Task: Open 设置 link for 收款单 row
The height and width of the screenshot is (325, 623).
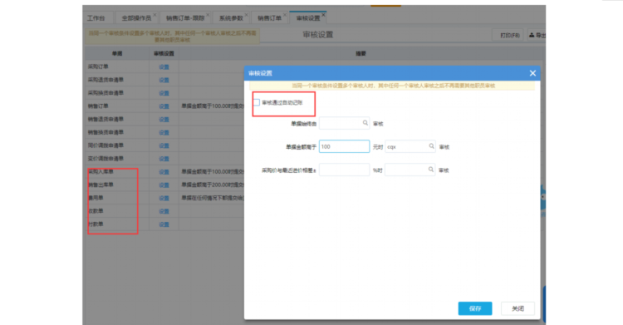Action: coord(164,211)
